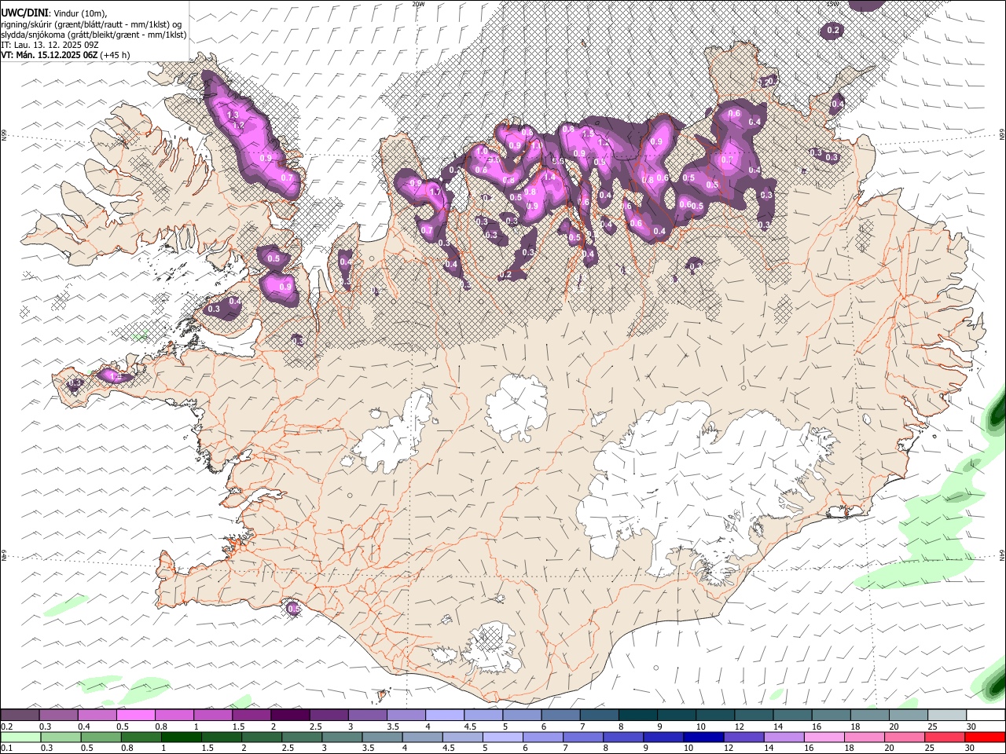Click the 0.5 value on the south coast
The width and height of the screenshot is (1006, 754).
coord(294,609)
